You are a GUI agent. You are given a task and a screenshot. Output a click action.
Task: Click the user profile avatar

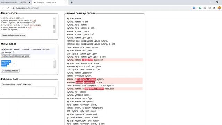pyautogui.click(x=219, y=8)
